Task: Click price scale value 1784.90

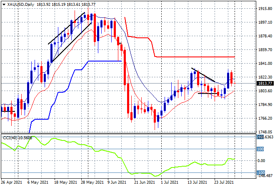Action: (x=265, y=105)
